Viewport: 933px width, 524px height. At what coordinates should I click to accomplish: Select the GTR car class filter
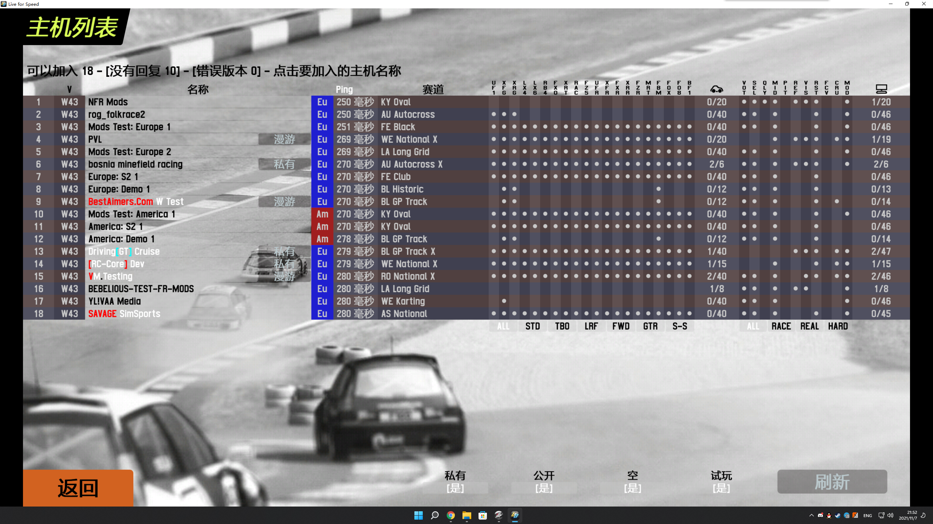(x=650, y=326)
